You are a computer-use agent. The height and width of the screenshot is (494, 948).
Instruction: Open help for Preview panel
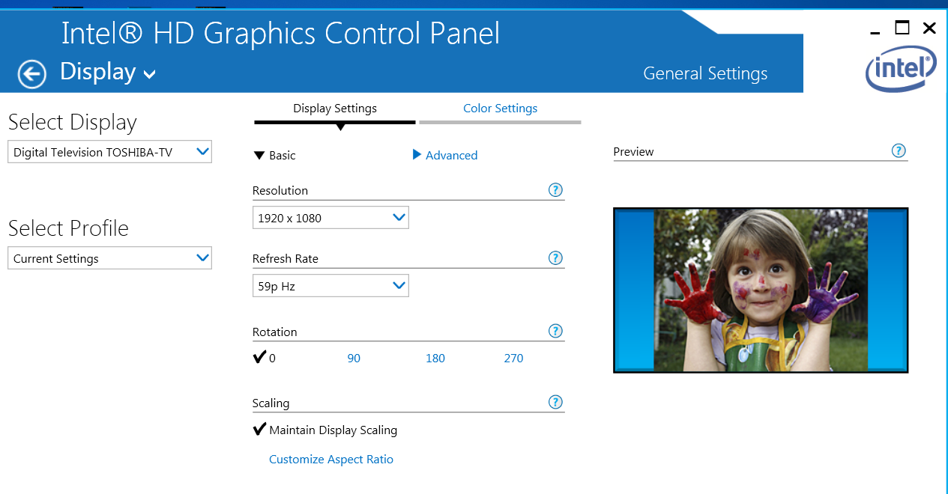pyautogui.click(x=899, y=150)
